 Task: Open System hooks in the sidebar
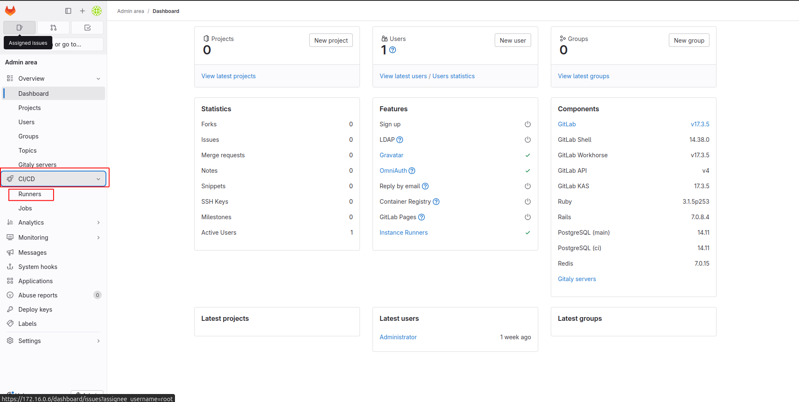click(54, 267)
